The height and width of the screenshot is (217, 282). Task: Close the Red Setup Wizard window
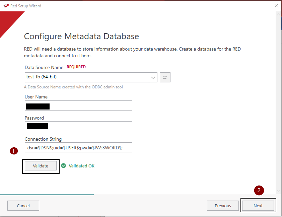point(276,6)
